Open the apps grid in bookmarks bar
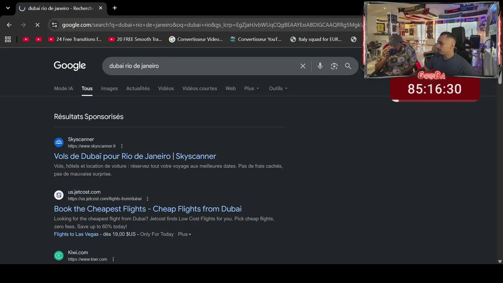The height and width of the screenshot is (283, 503). [x=8, y=39]
